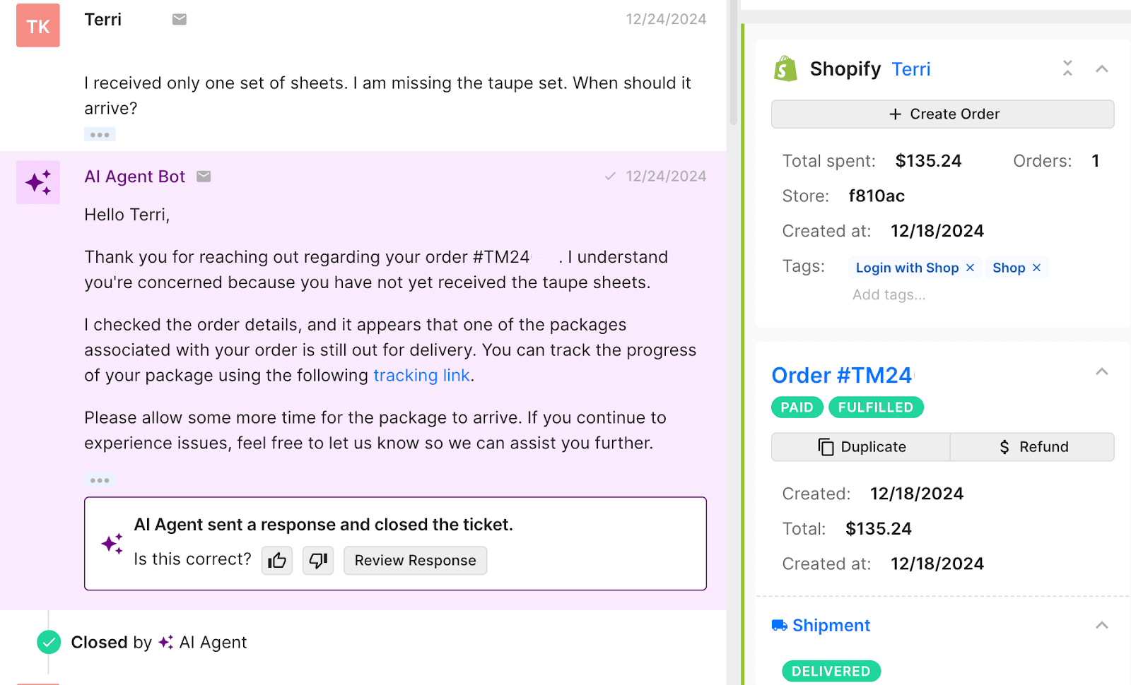Click the copy icon on the Duplicate button
Viewport: 1131px width, 685px height.
click(826, 446)
